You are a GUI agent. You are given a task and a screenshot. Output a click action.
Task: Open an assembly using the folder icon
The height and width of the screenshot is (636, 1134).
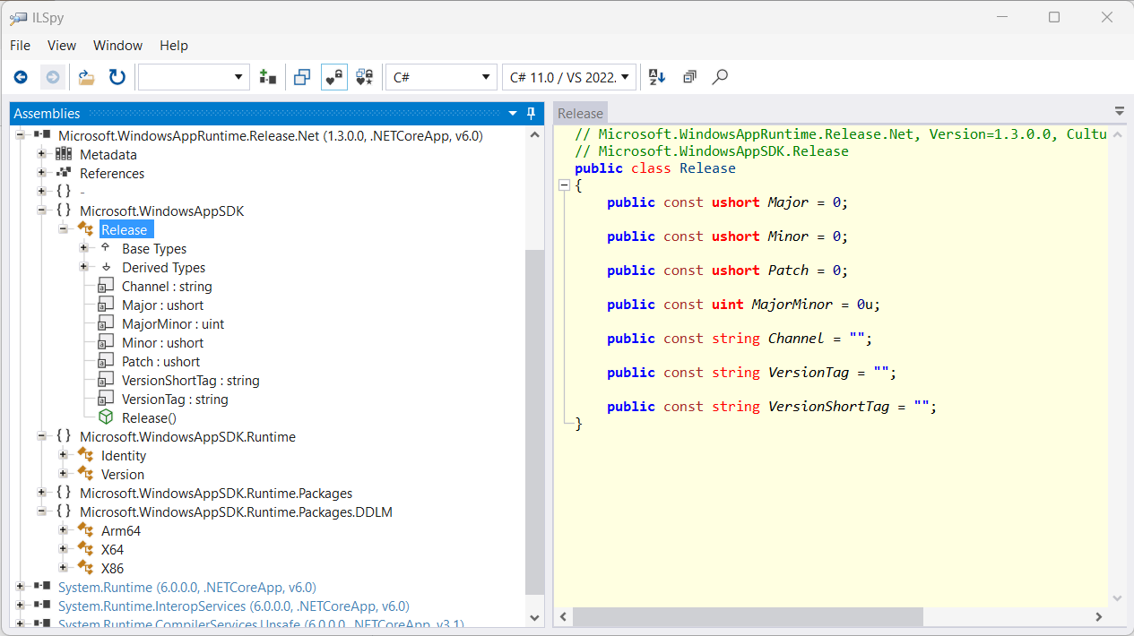85,77
